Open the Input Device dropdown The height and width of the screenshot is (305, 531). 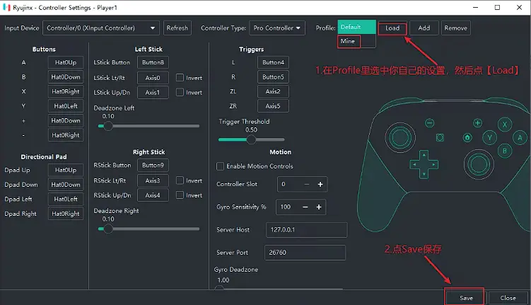point(100,28)
